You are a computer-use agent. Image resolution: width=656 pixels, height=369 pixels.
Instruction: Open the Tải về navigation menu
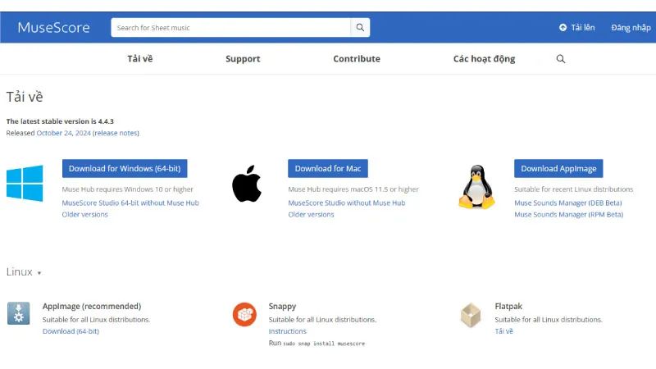[x=139, y=59]
